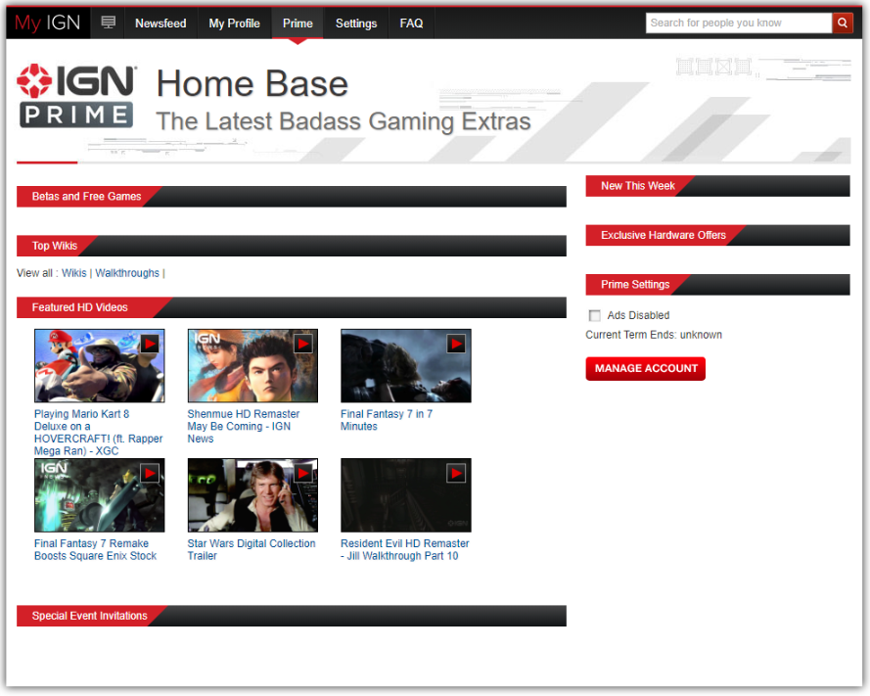Click the red search magnifier button
The width and height of the screenshot is (870, 696).
pyautogui.click(x=843, y=23)
